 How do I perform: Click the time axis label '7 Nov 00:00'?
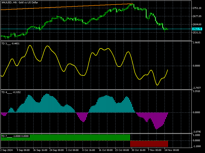tap(155, 150)
